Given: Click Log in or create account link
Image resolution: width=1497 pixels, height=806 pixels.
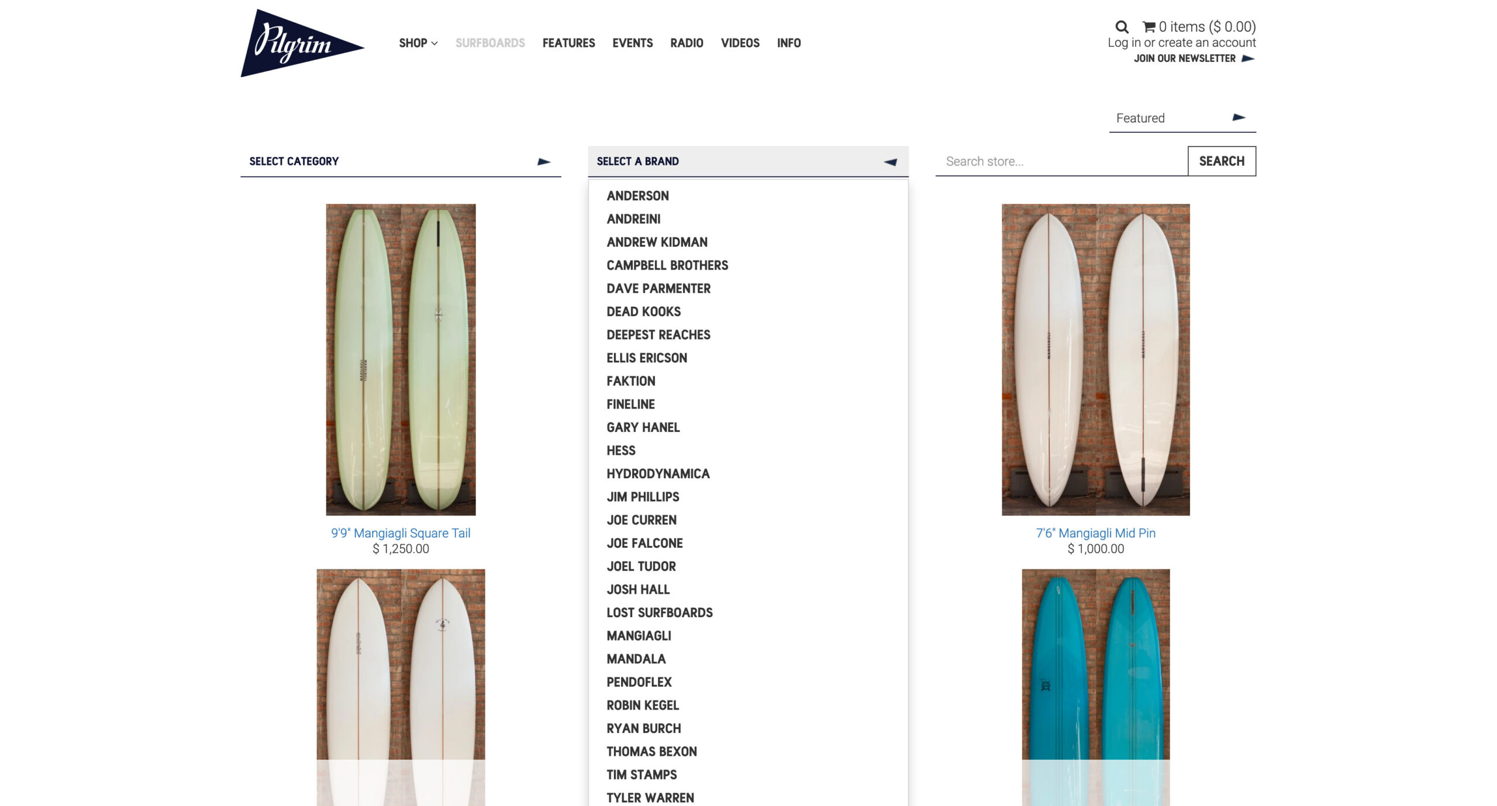Looking at the screenshot, I should [x=1181, y=43].
